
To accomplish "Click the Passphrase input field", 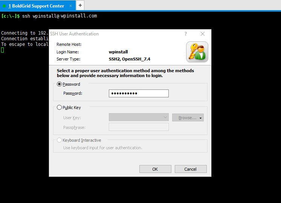I will point(139,127).
